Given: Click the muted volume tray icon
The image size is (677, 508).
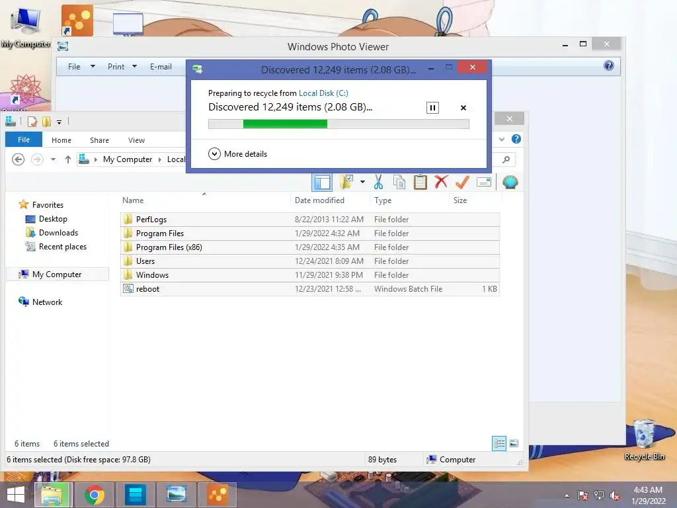Looking at the screenshot, I should click(615, 495).
